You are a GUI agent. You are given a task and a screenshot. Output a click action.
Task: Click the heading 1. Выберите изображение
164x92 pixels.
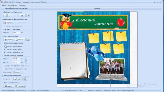12,12
